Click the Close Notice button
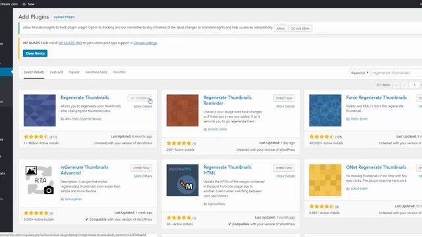This screenshot has width=422, height=237. 35,53
